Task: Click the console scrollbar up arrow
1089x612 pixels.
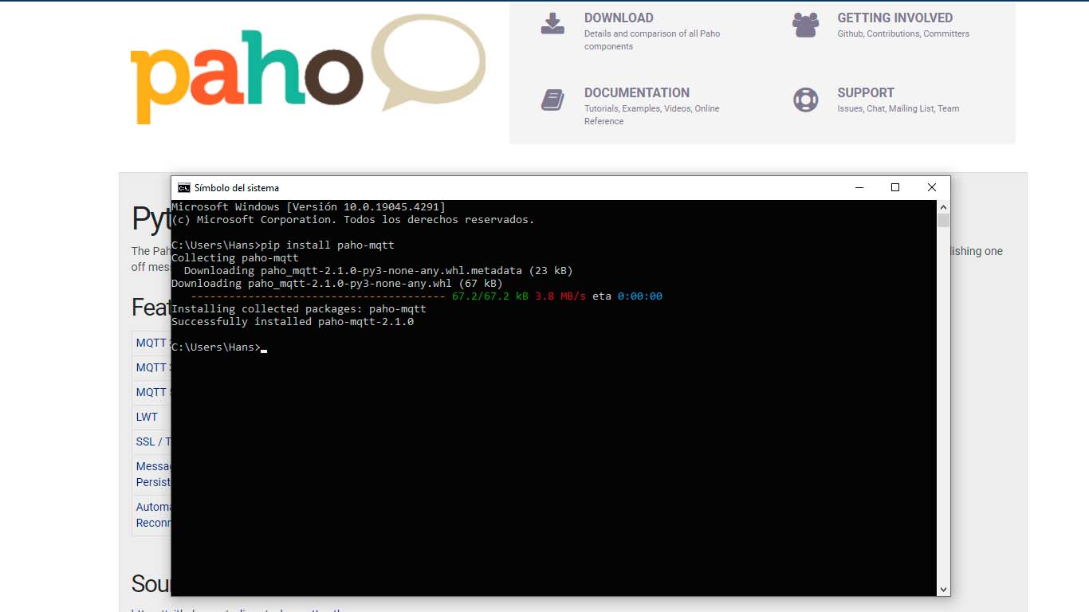Action: click(x=944, y=206)
